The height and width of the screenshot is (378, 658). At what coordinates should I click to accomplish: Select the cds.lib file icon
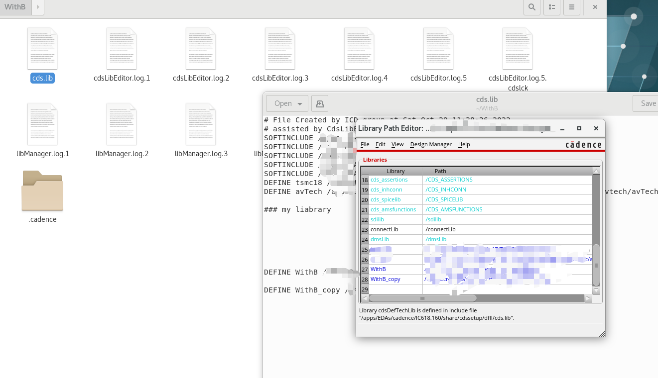tap(42, 48)
